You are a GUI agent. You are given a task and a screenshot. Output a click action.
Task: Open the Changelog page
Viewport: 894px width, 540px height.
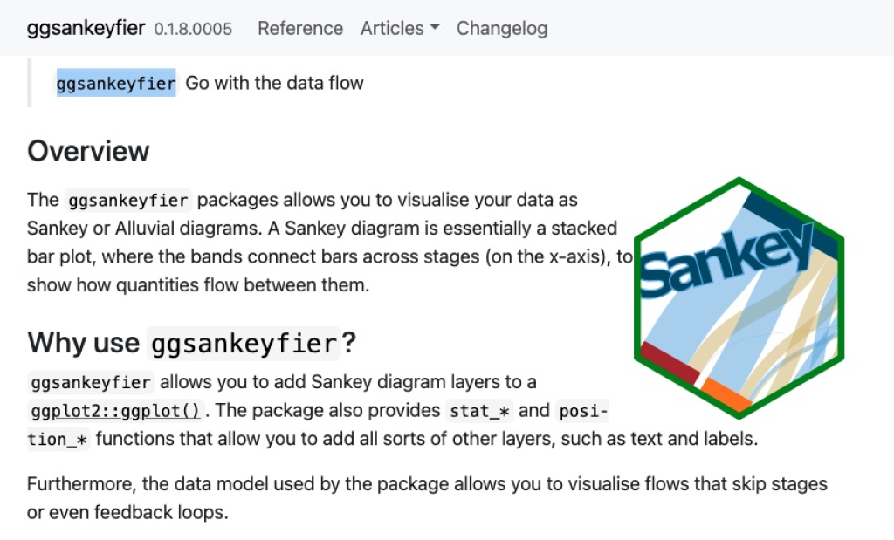tap(502, 28)
